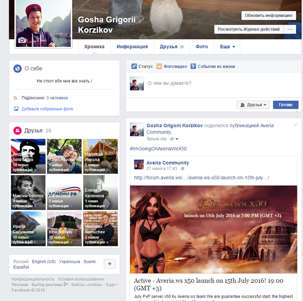
Task: Click the add featured photos icon
Action: [x=16, y=109]
